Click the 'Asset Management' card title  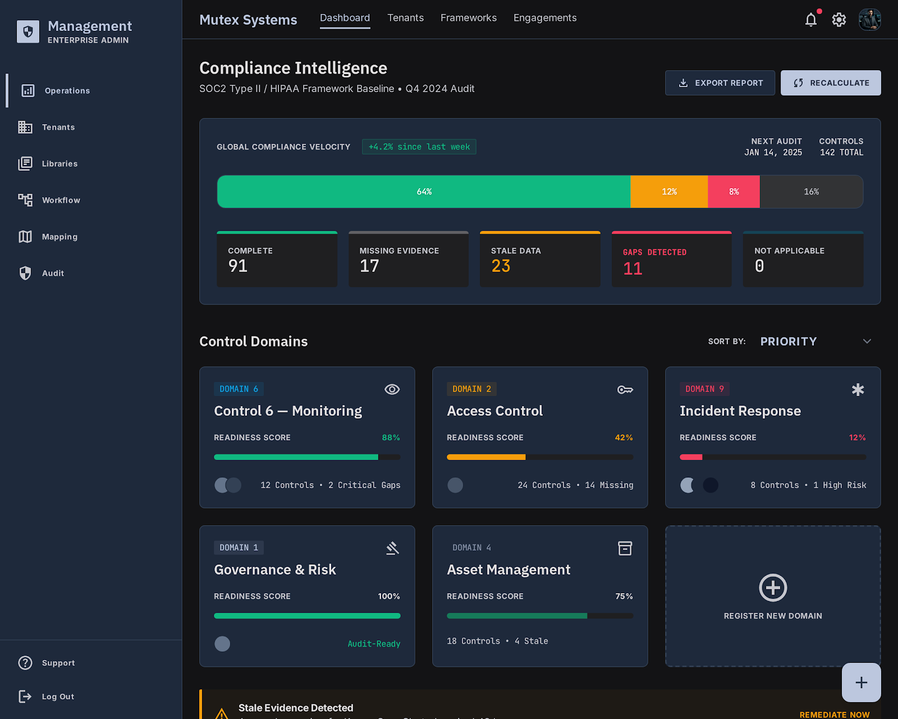508,570
